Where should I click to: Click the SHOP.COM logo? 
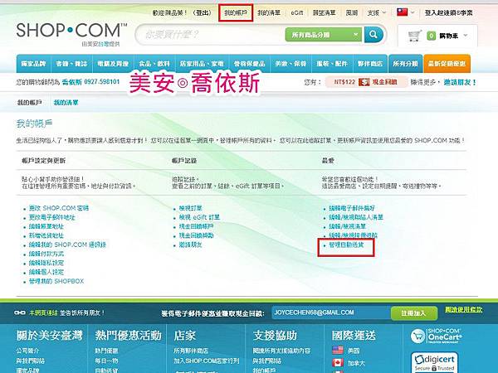tap(71, 30)
